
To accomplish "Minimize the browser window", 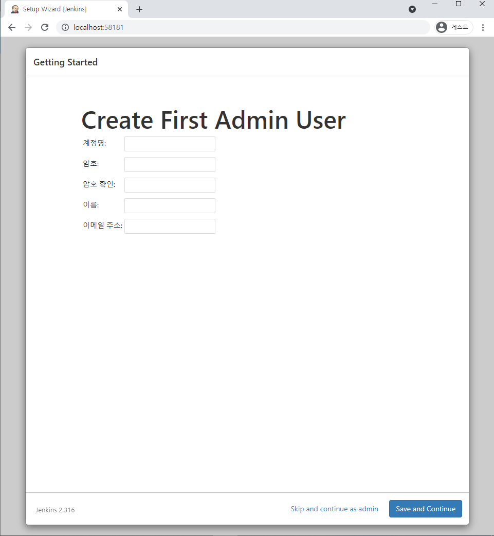I will coord(435,4).
